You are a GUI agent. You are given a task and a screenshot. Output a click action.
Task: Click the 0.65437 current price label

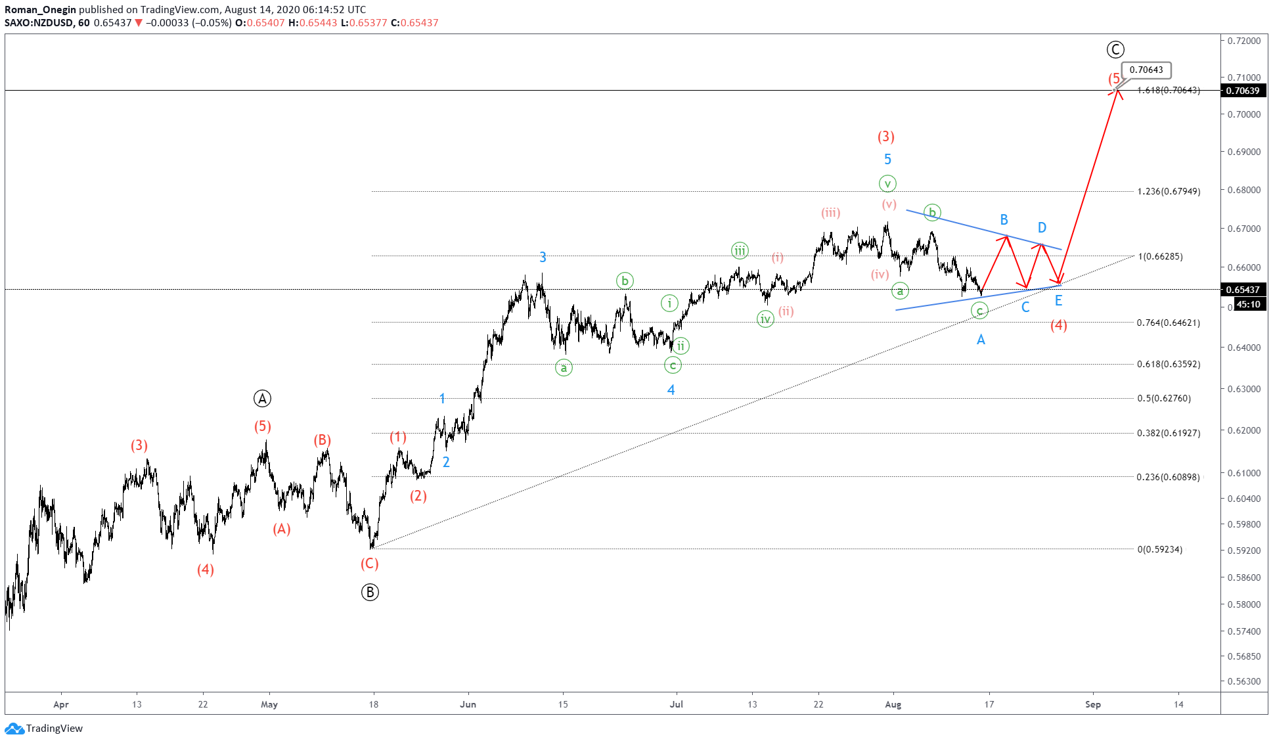coord(1243,289)
